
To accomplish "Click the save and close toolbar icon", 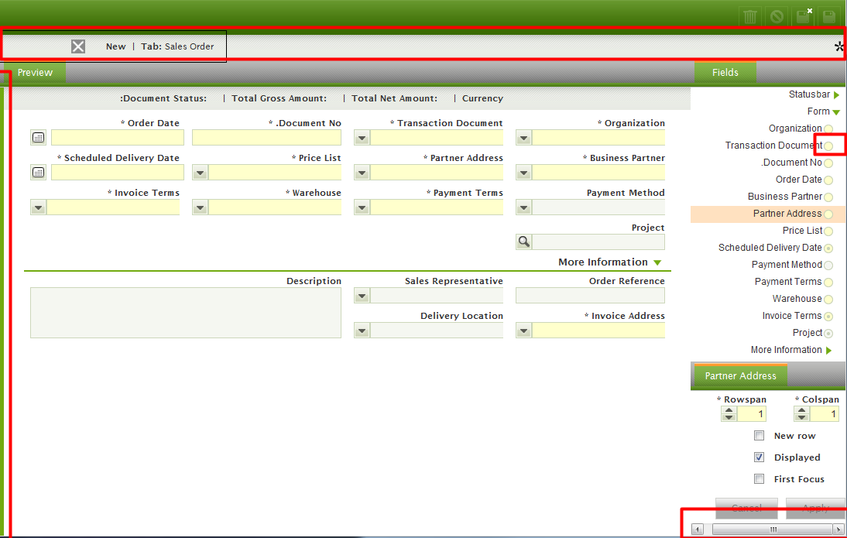I will 803,16.
